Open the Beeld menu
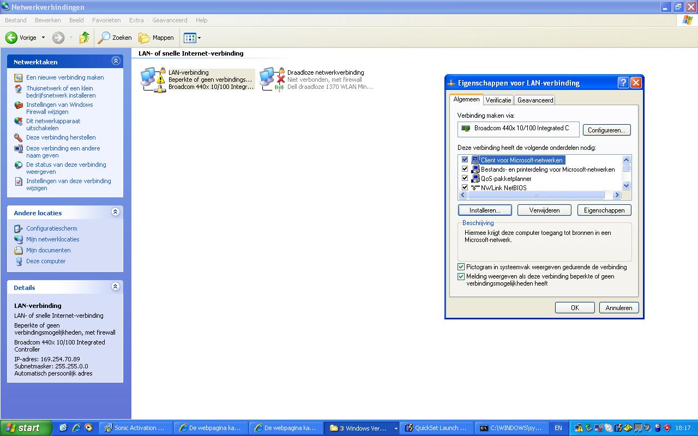698x436 pixels. pos(76,20)
